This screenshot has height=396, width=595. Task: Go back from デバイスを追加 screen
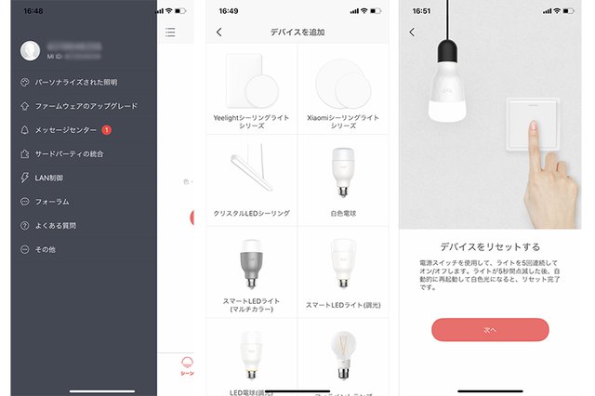[219, 33]
